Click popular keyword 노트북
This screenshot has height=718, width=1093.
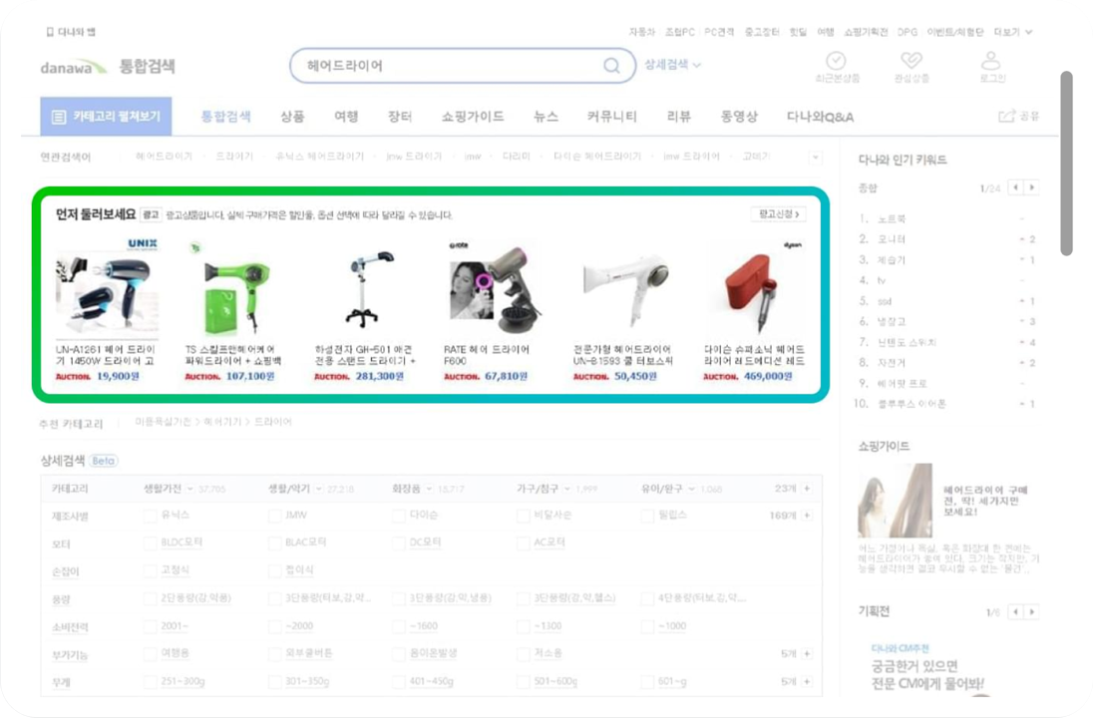pyautogui.click(x=892, y=218)
